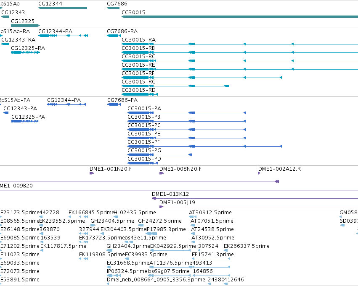Open the CG12343 gene label
Screen dimensions: 358x286
13,13
